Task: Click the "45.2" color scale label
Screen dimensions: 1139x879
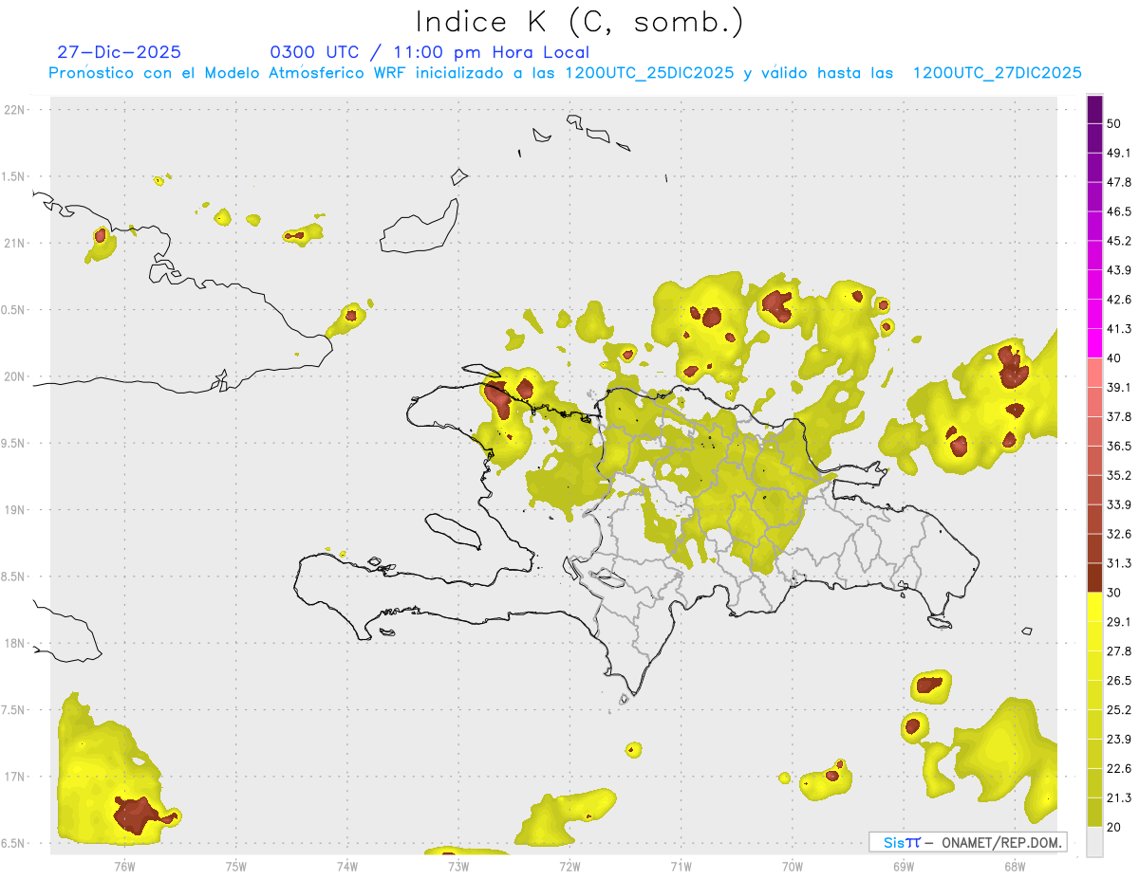Action: (x=1119, y=241)
